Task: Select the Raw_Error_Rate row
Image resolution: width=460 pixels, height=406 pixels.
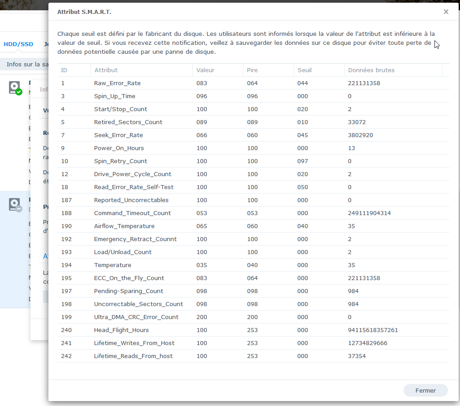Action: (253, 83)
